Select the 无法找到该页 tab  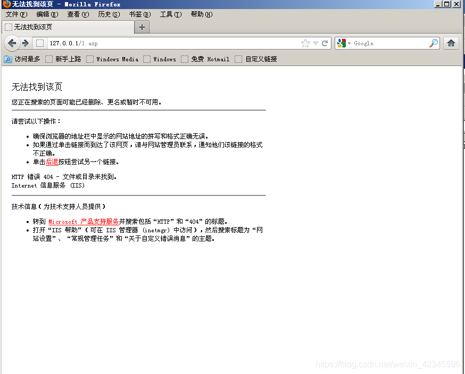coord(68,27)
